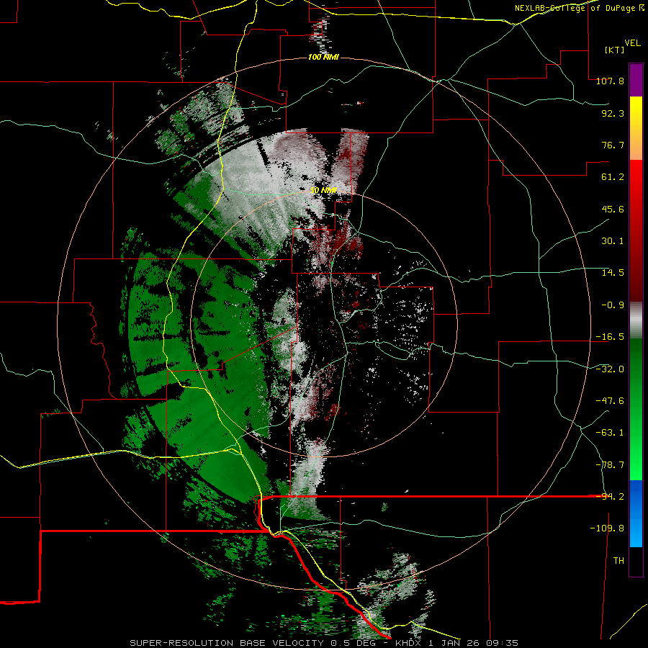Image resolution: width=648 pixels, height=648 pixels.
Task: Select the 107.8 velocity scale value
Action: tap(610, 81)
